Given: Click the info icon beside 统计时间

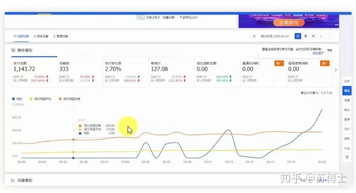Looking at the screenshot, I should click(x=254, y=36).
